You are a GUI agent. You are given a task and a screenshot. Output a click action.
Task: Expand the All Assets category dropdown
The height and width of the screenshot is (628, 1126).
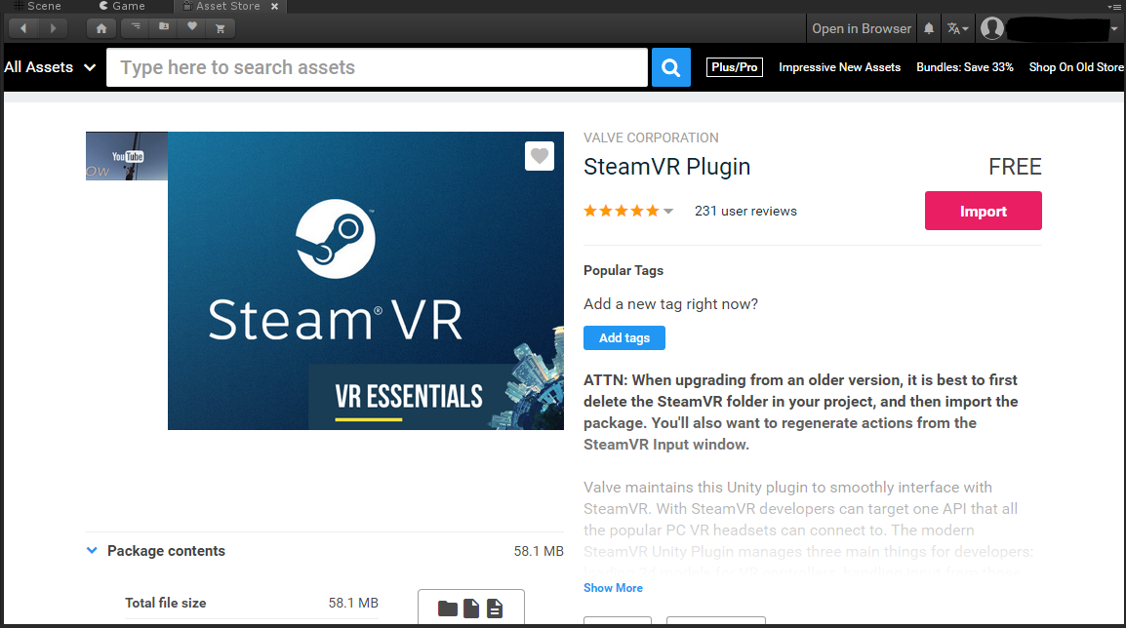coord(50,67)
